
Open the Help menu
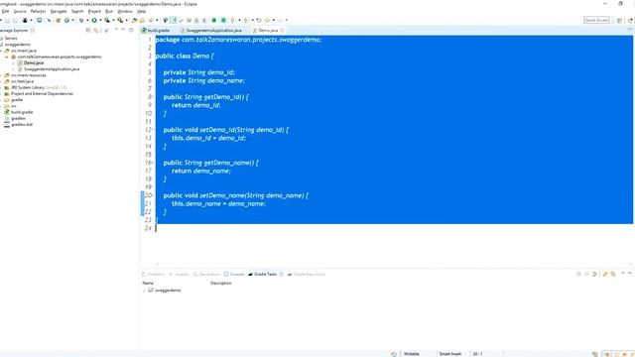(x=141, y=11)
